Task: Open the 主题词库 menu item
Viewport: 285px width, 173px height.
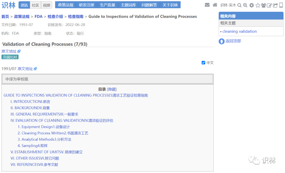Action: pos(128,5)
